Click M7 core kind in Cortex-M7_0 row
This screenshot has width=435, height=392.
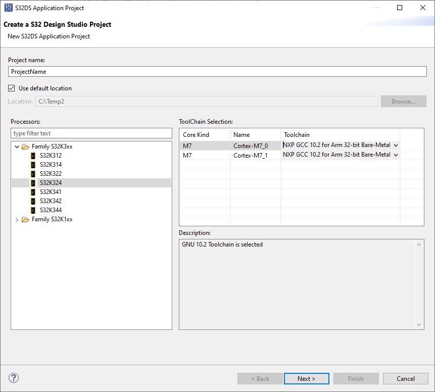tap(187, 146)
